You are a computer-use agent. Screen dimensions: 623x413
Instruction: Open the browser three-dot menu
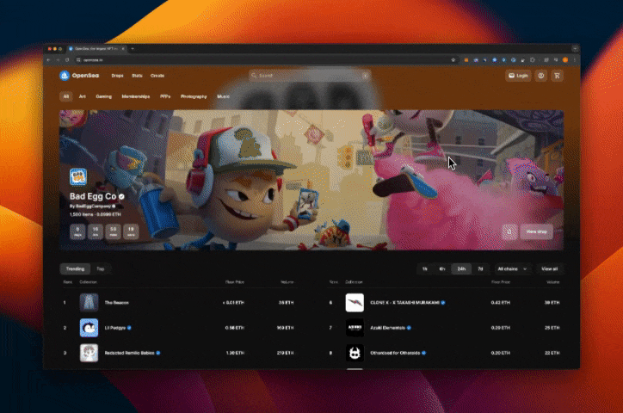click(575, 60)
